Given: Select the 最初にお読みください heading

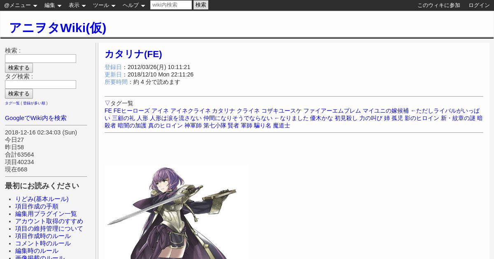Looking at the screenshot, I should pos(42,186).
